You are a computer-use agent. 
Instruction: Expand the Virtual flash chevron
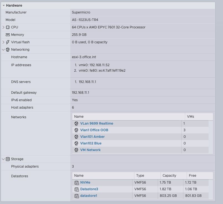click(x=3, y=42)
